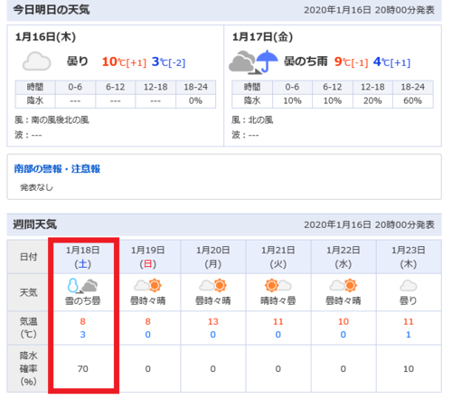Click today's high temperature 10℃[+1]

[124, 62]
